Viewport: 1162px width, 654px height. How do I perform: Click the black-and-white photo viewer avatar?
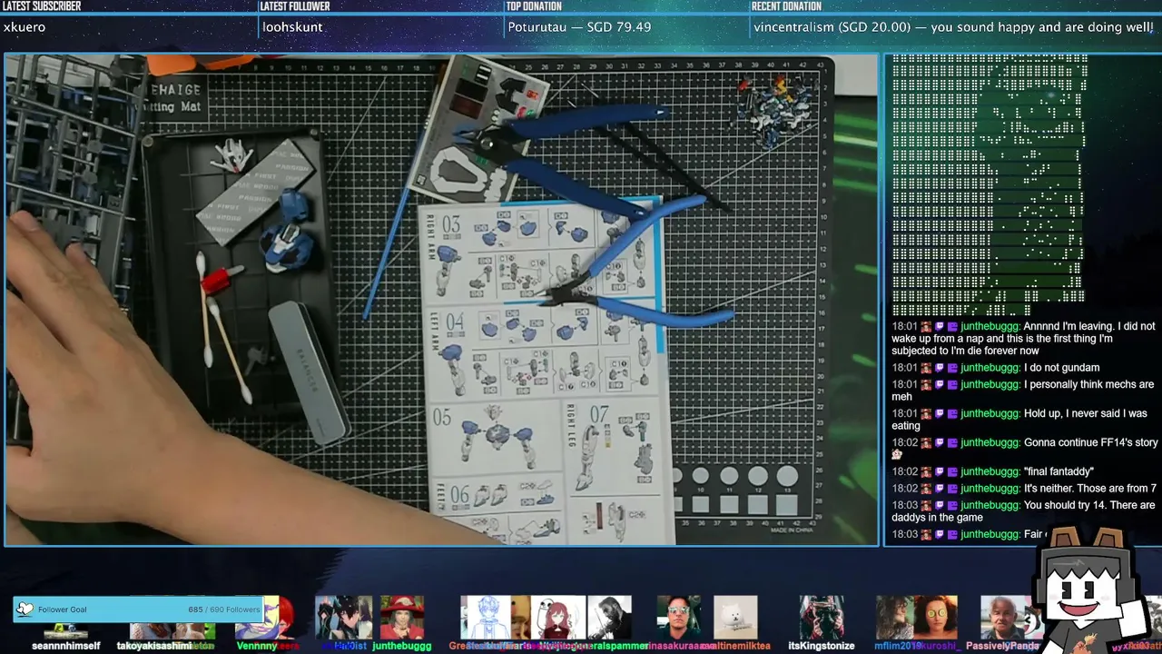point(609,618)
